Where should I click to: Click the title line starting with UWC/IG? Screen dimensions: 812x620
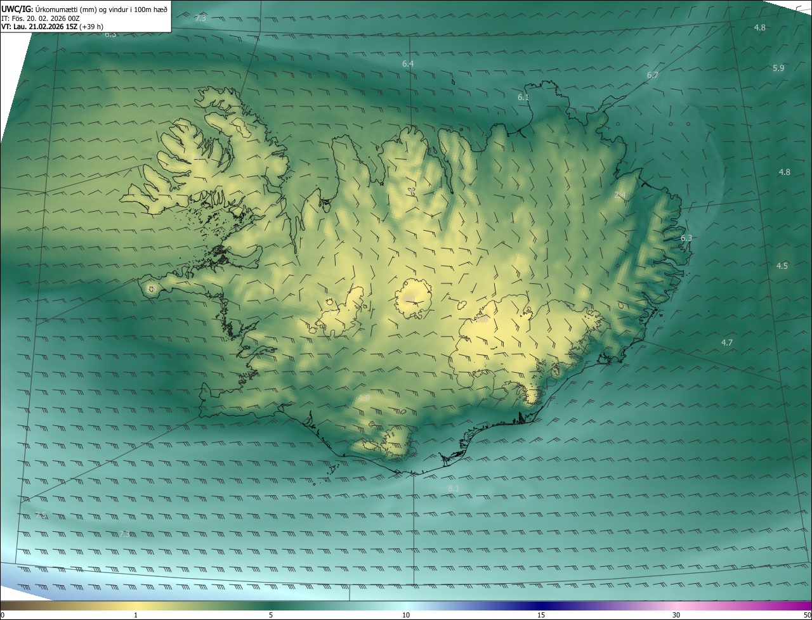click(x=84, y=8)
